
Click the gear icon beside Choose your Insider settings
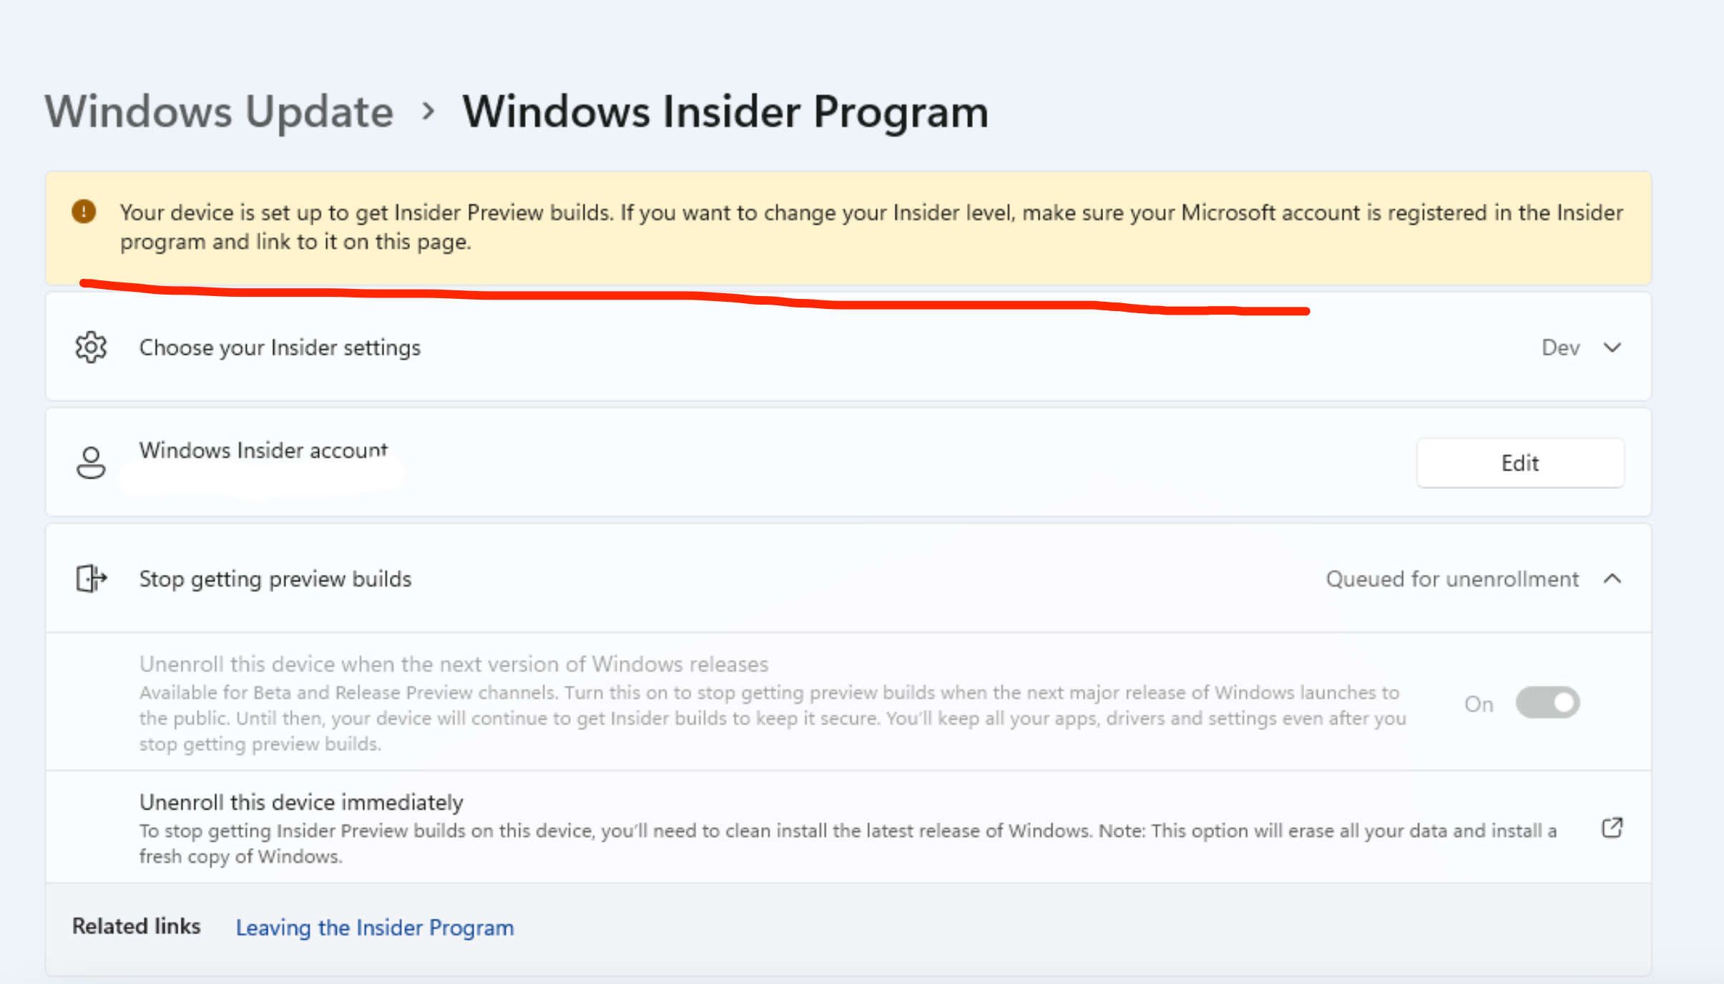(x=91, y=348)
